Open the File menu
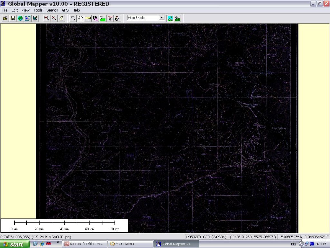 (x=5, y=10)
